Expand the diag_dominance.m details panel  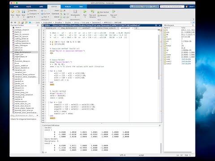[37, 115]
